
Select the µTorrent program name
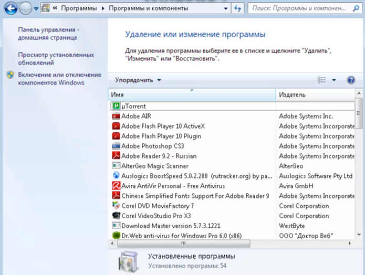[133, 107]
